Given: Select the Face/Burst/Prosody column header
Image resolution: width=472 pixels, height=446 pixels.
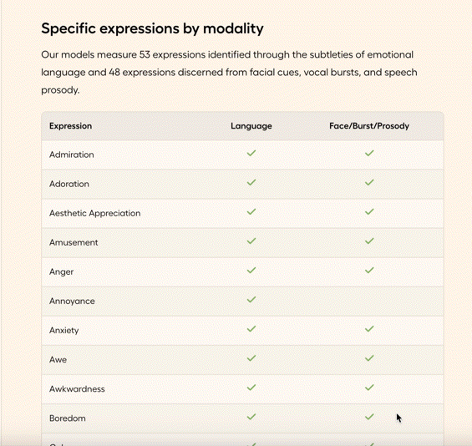Looking at the screenshot, I should (x=369, y=126).
